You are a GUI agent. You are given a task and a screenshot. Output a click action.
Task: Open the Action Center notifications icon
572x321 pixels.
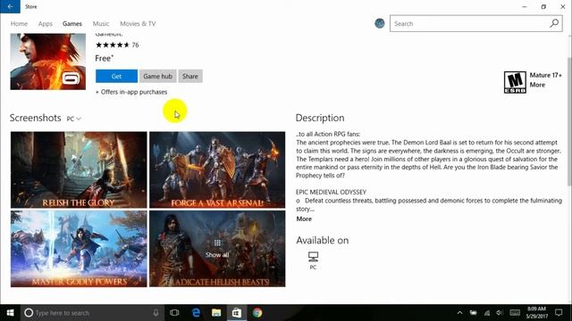(559, 313)
